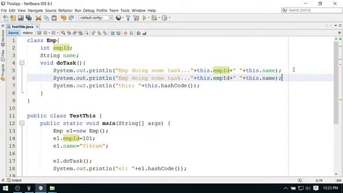
Task: Switch to History view
Action: pyautogui.click(x=27, y=33)
